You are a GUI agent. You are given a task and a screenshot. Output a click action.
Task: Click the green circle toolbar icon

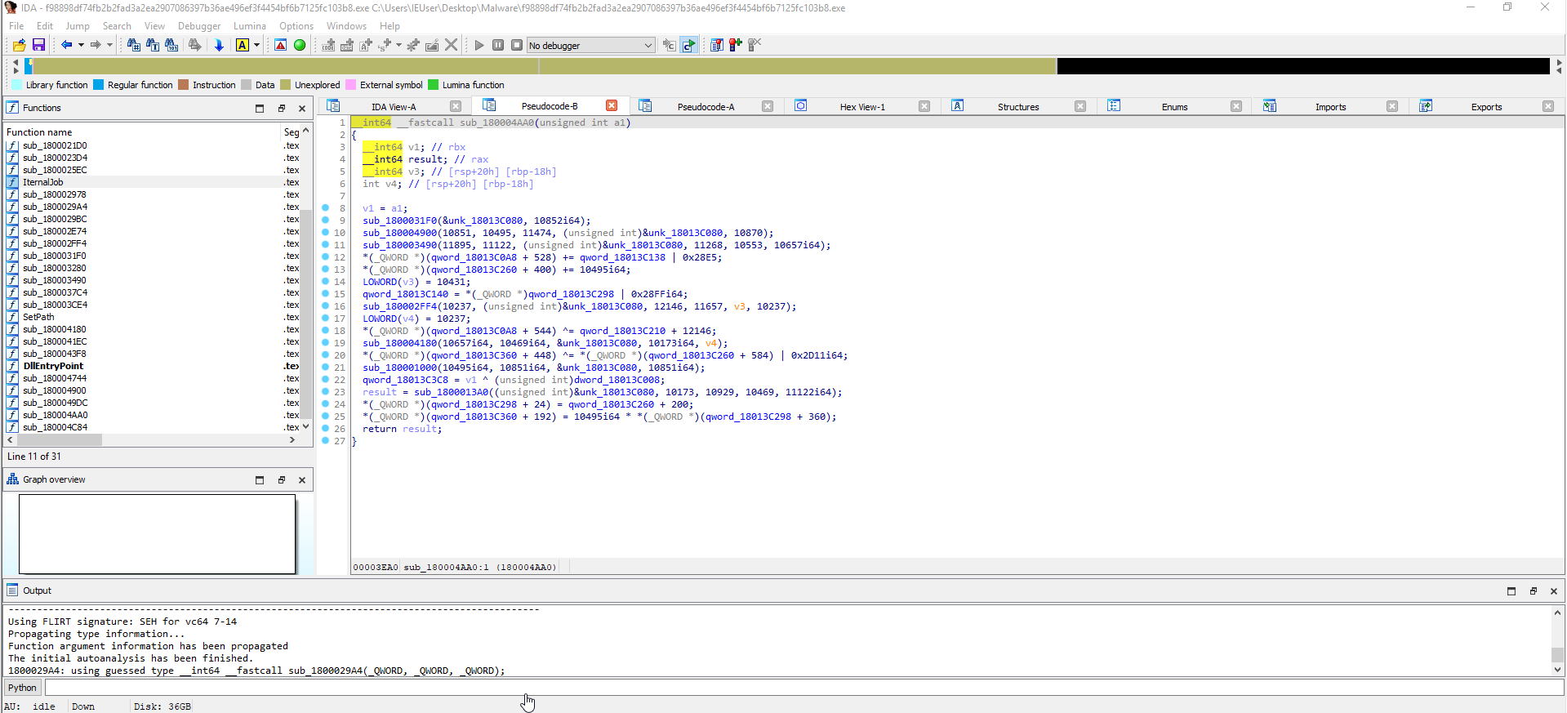[x=300, y=45]
